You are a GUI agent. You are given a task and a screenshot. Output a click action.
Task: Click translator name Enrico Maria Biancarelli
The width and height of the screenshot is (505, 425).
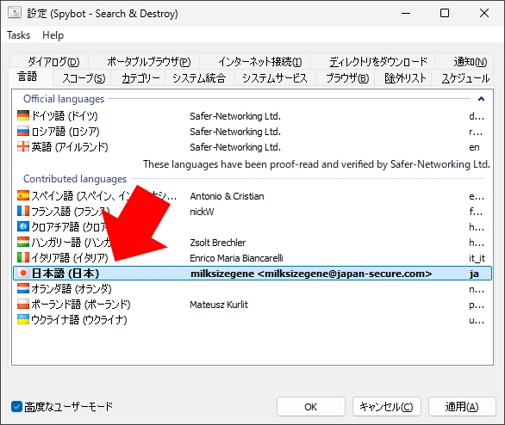point(236,258)
